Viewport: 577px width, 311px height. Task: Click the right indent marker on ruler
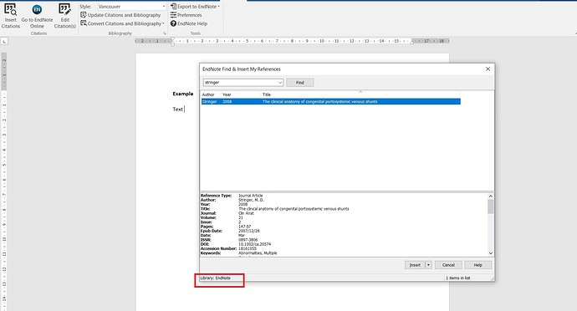(x=411, y=43)
